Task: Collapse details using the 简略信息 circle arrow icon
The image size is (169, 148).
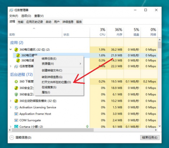Action: [12, 138]
